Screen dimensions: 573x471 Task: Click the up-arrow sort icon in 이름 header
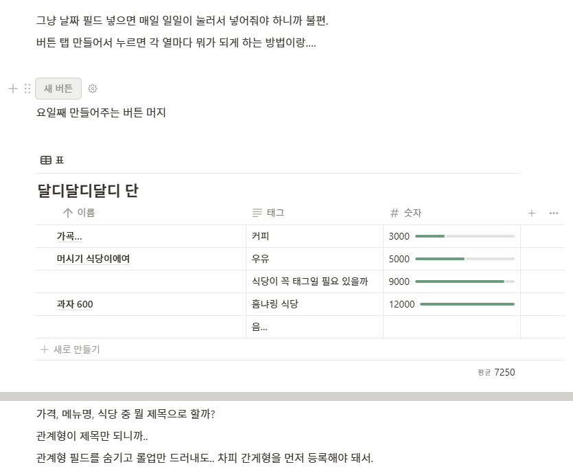(x=68, y=213)
